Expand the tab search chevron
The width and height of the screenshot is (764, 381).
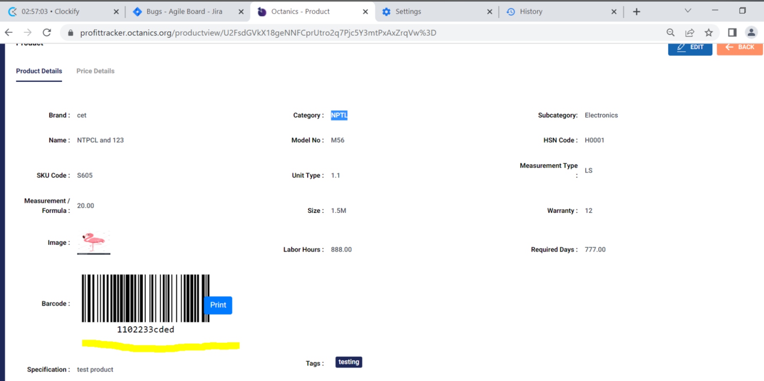click(688, 11)
